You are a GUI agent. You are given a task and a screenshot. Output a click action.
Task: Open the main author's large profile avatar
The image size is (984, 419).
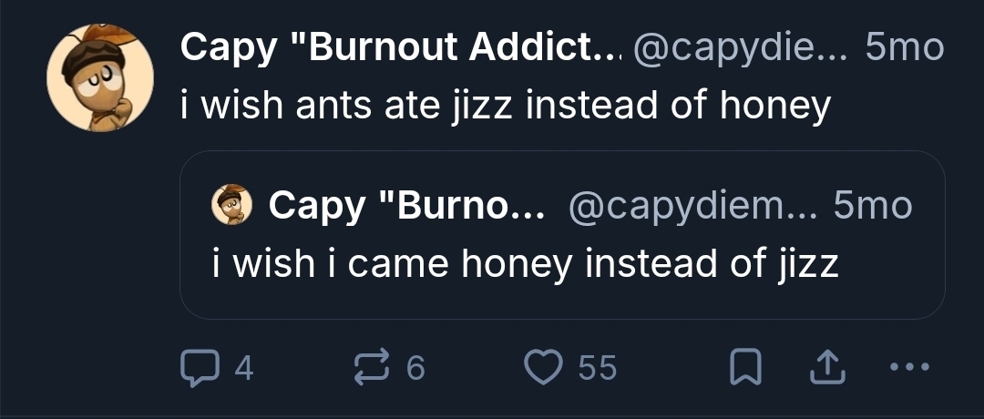[100, 79]
